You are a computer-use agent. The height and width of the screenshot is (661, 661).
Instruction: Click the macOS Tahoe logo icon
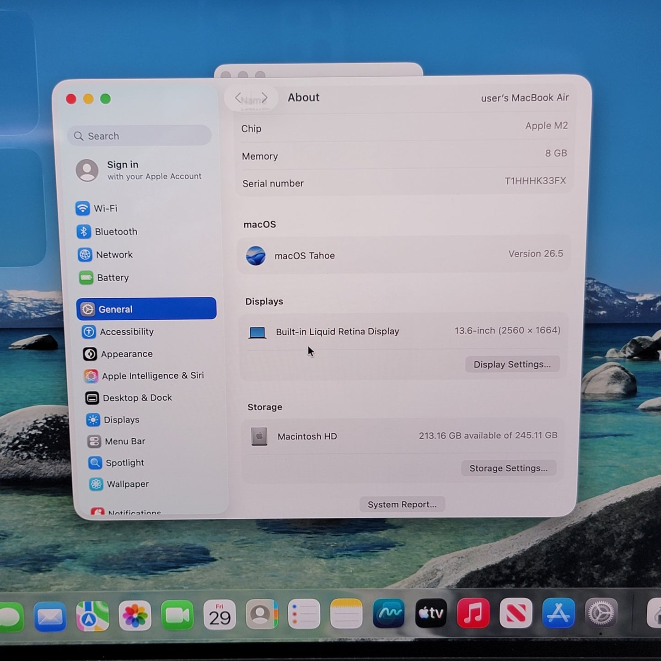256,256
